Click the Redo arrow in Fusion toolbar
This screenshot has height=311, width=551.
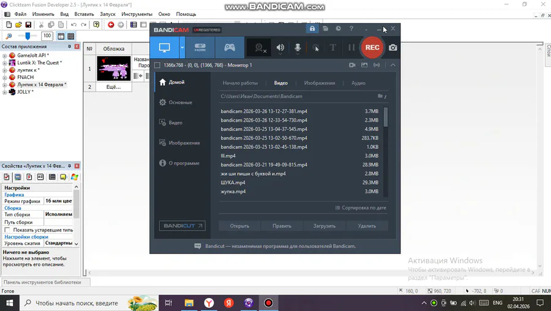[x=83, y=24]
